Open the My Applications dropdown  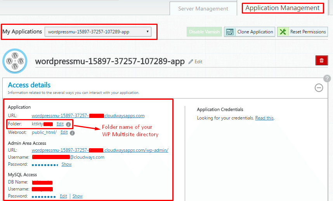98,32
